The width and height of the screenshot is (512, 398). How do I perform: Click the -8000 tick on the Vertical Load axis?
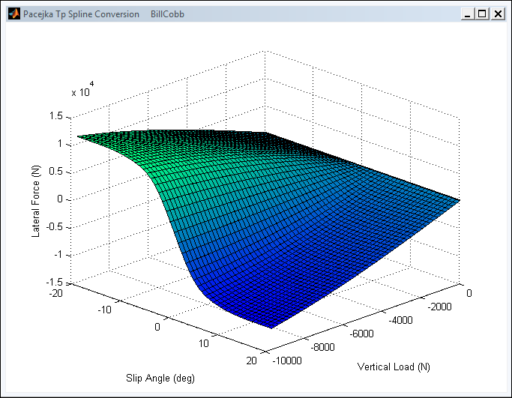click(x=322, y=347)
